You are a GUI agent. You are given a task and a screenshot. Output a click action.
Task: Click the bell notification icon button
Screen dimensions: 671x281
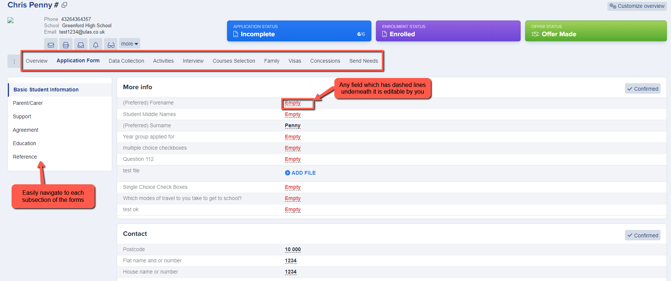[x=96, y=45]
